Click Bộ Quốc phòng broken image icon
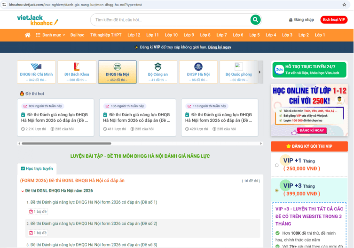Screen dimensions: 354x248 point(239,67)
